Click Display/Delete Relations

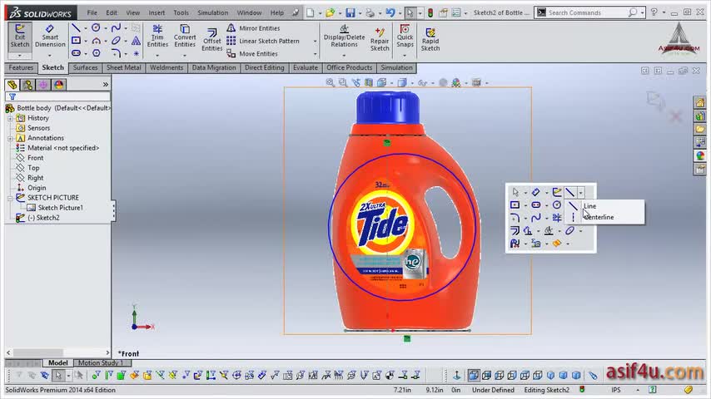(344, 37)
